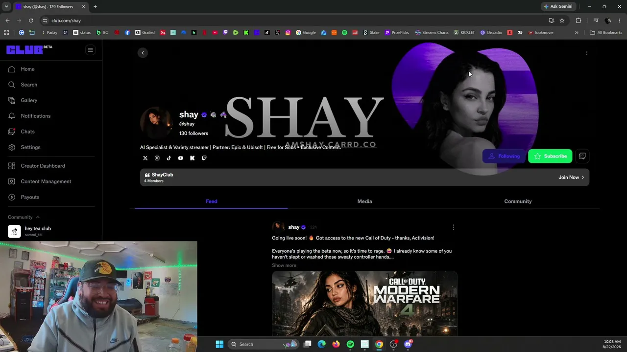Switch to the Community tab

coord(518,201)
